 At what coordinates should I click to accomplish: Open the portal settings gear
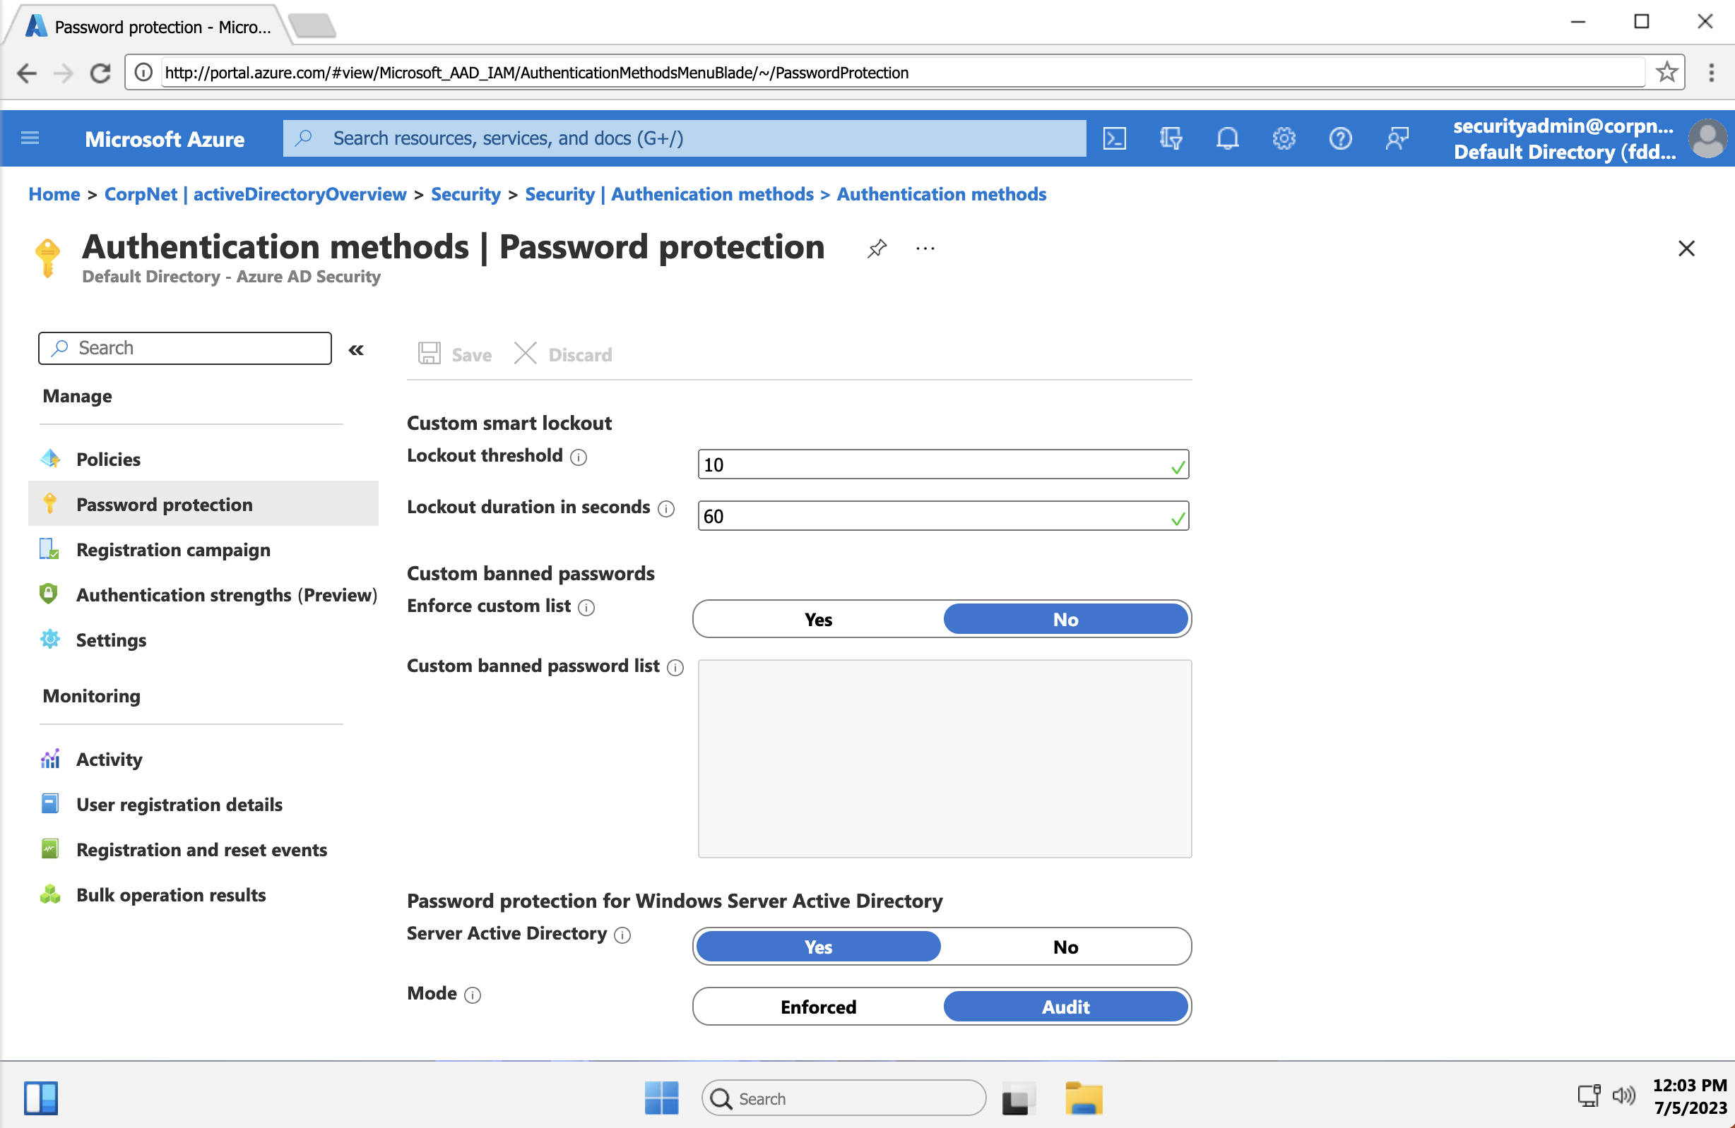click(x=1284, y=138)
